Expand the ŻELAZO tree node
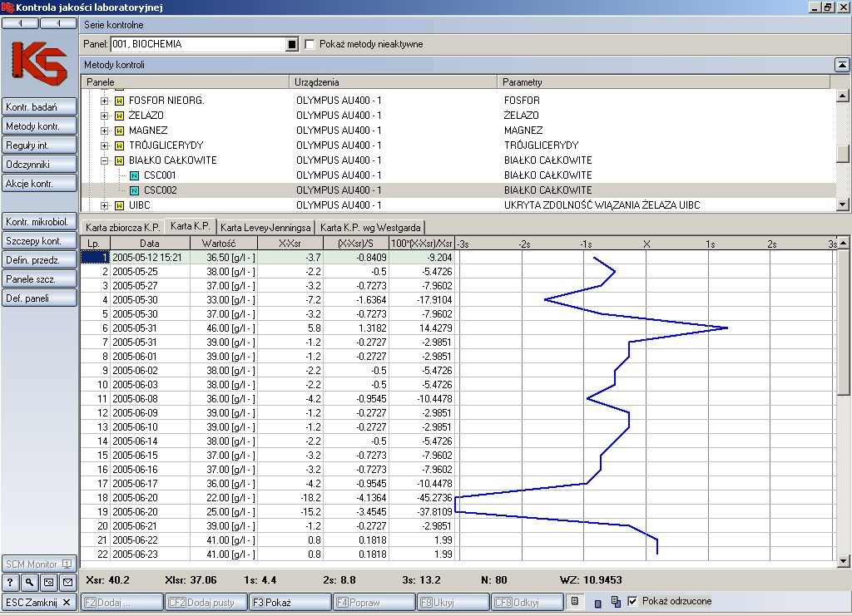Viewport: 852px width, 616px height. pos(105,116)
